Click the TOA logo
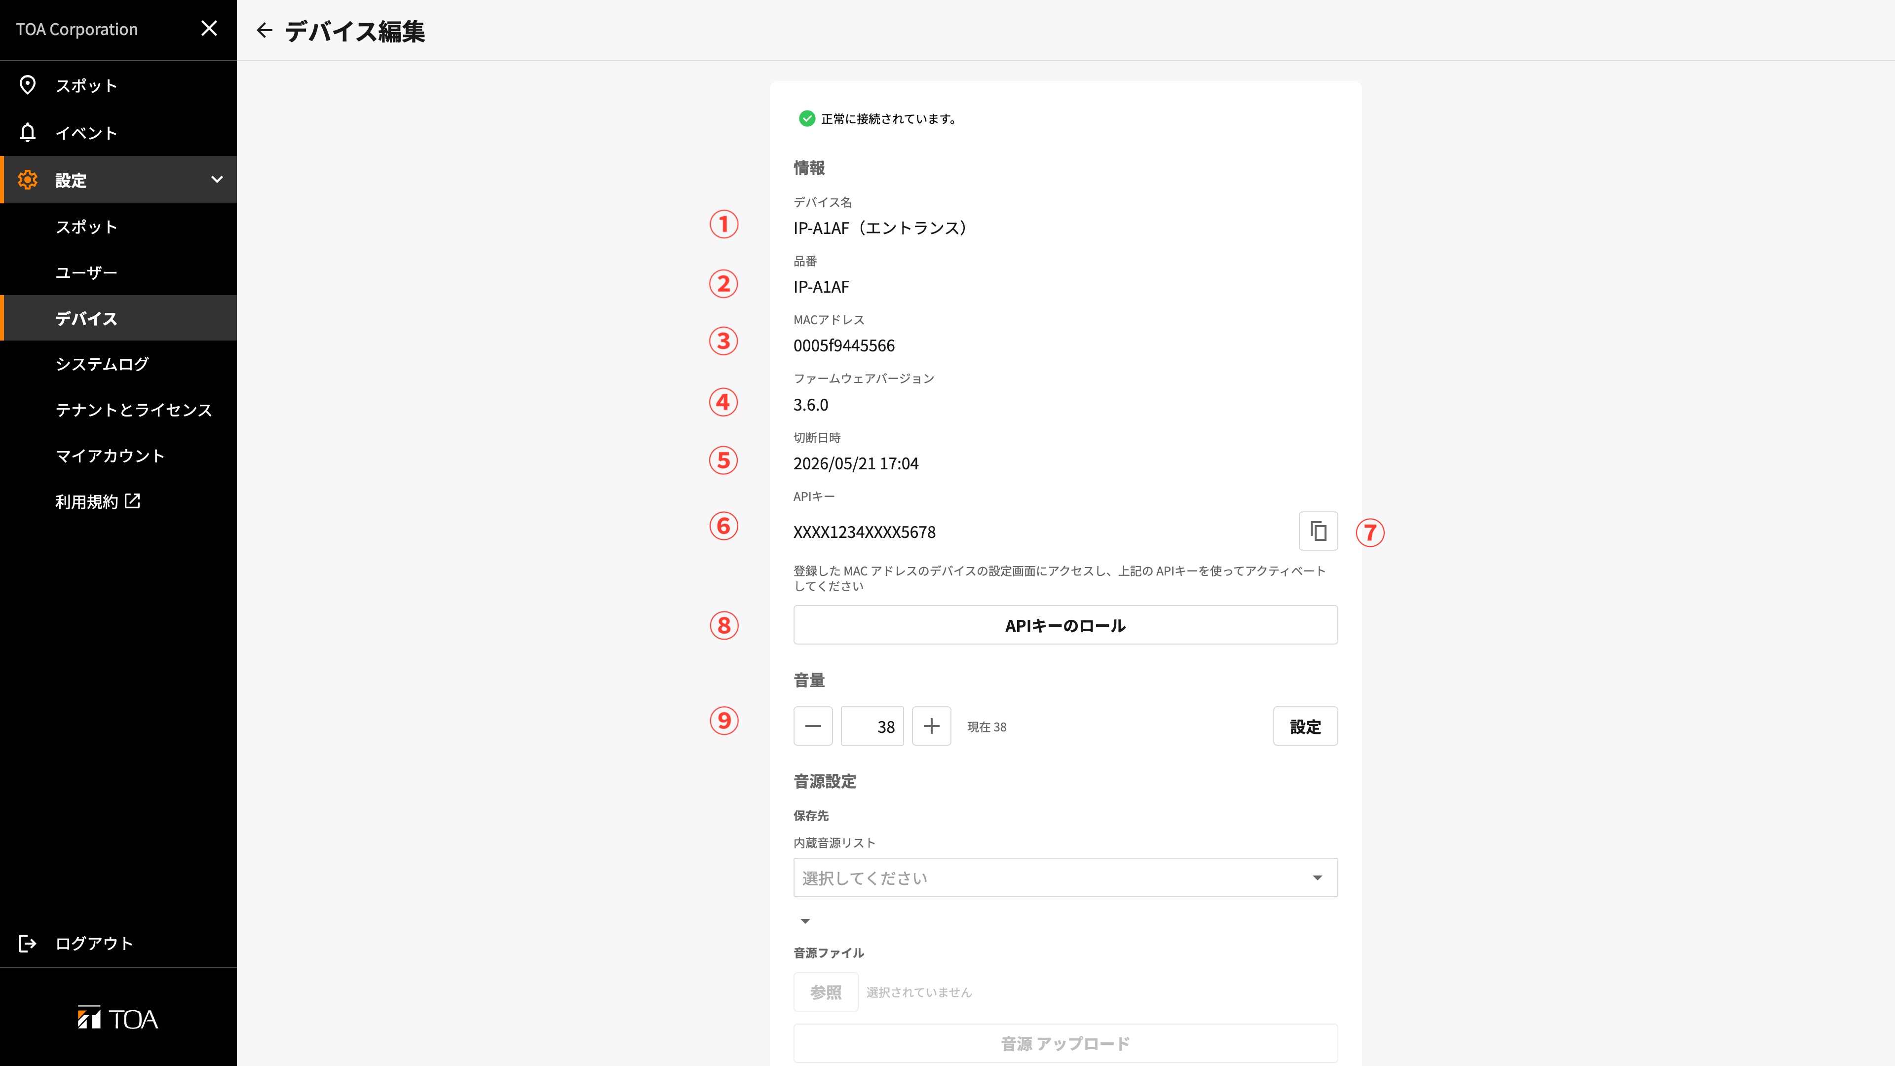 (x=118, y=1018)
